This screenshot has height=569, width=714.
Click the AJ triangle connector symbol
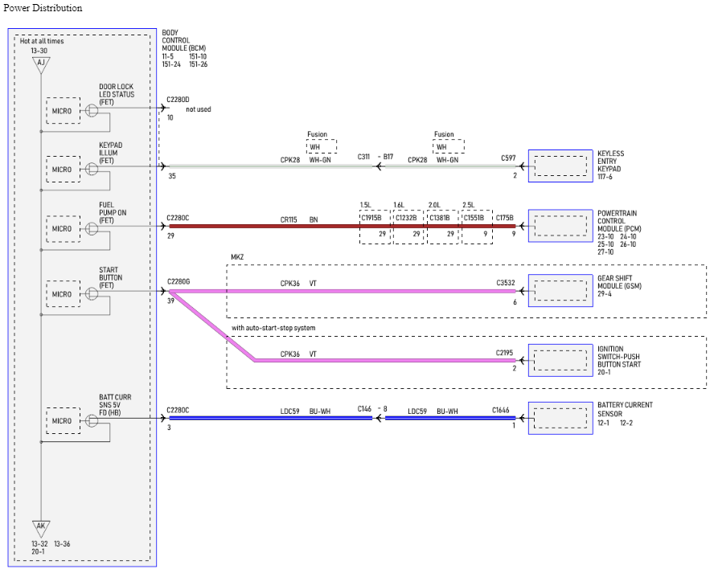41,64
